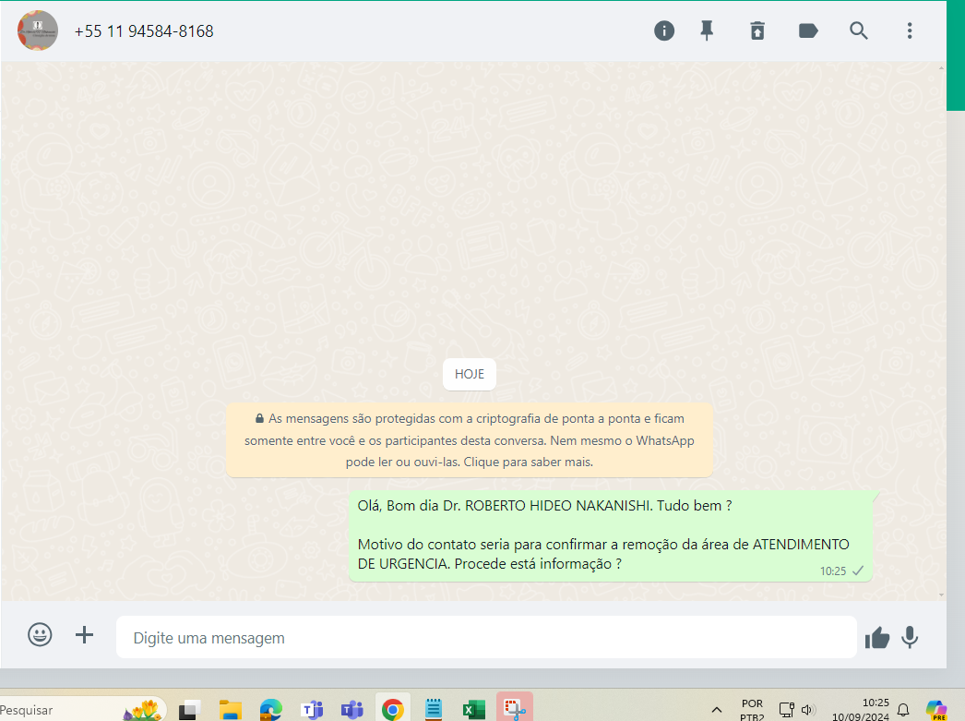Click the single check delivery mark

858,571
